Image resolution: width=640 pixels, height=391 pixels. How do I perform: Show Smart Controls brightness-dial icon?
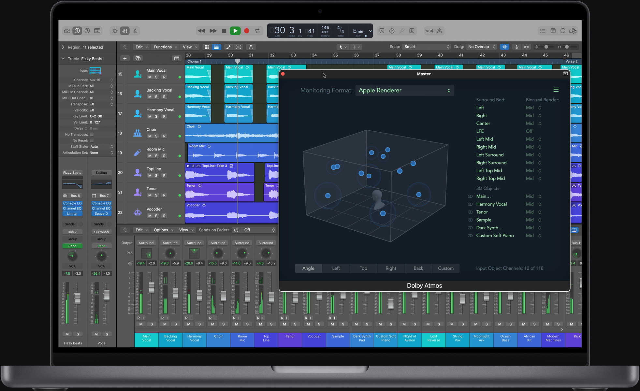[x=115, y=31]
